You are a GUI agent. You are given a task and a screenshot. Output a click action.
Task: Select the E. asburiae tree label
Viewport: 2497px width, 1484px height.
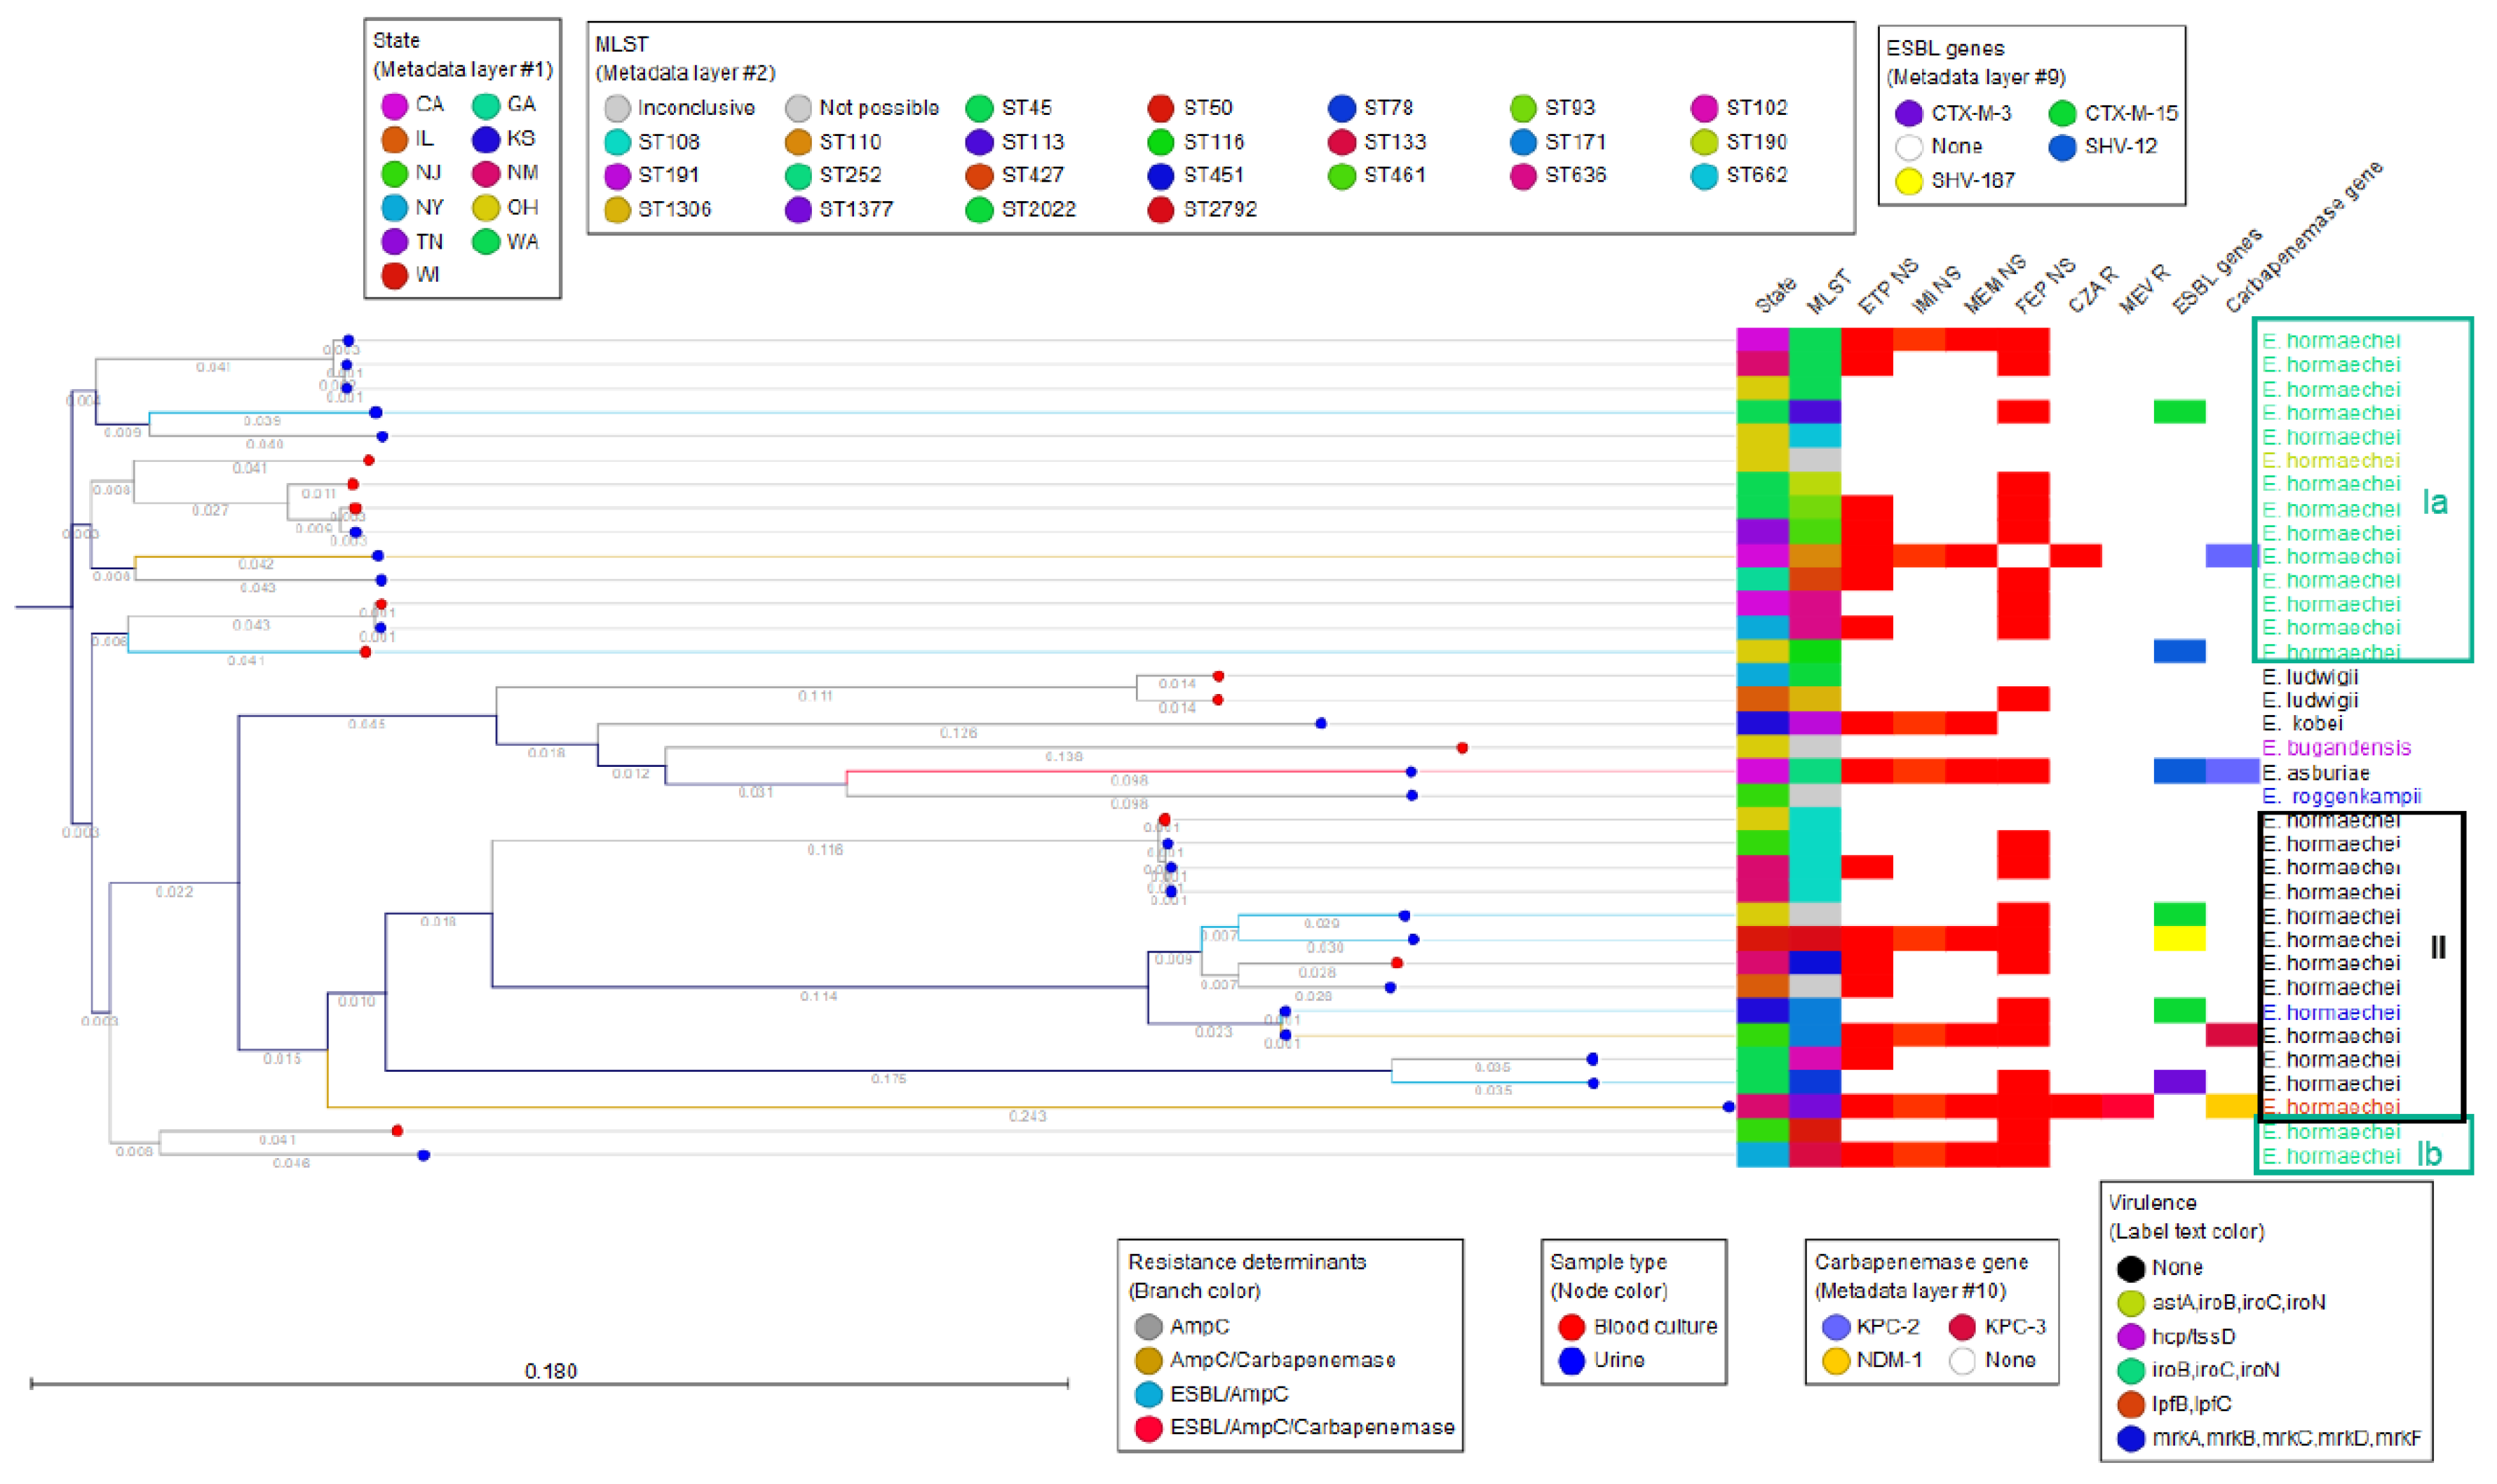point(2316,773)
